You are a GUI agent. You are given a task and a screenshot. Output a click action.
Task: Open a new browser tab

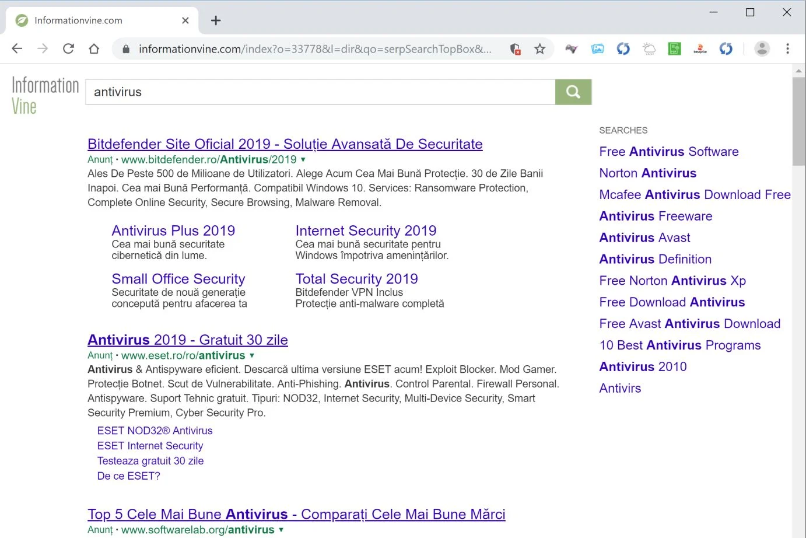pyautogui.click(x=216, y=20)
